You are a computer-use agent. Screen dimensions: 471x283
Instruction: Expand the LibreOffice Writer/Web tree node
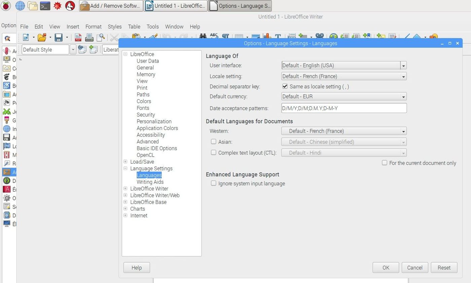click(x=125, y=195)
